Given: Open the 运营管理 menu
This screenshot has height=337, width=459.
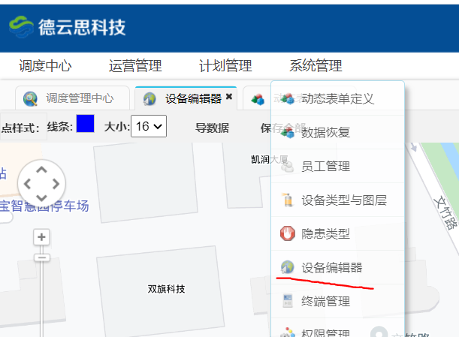Looking at the screenshot, I should (x=135, y=66).
